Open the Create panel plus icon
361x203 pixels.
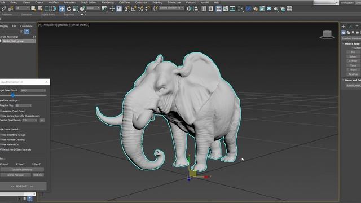pos(344,27)
